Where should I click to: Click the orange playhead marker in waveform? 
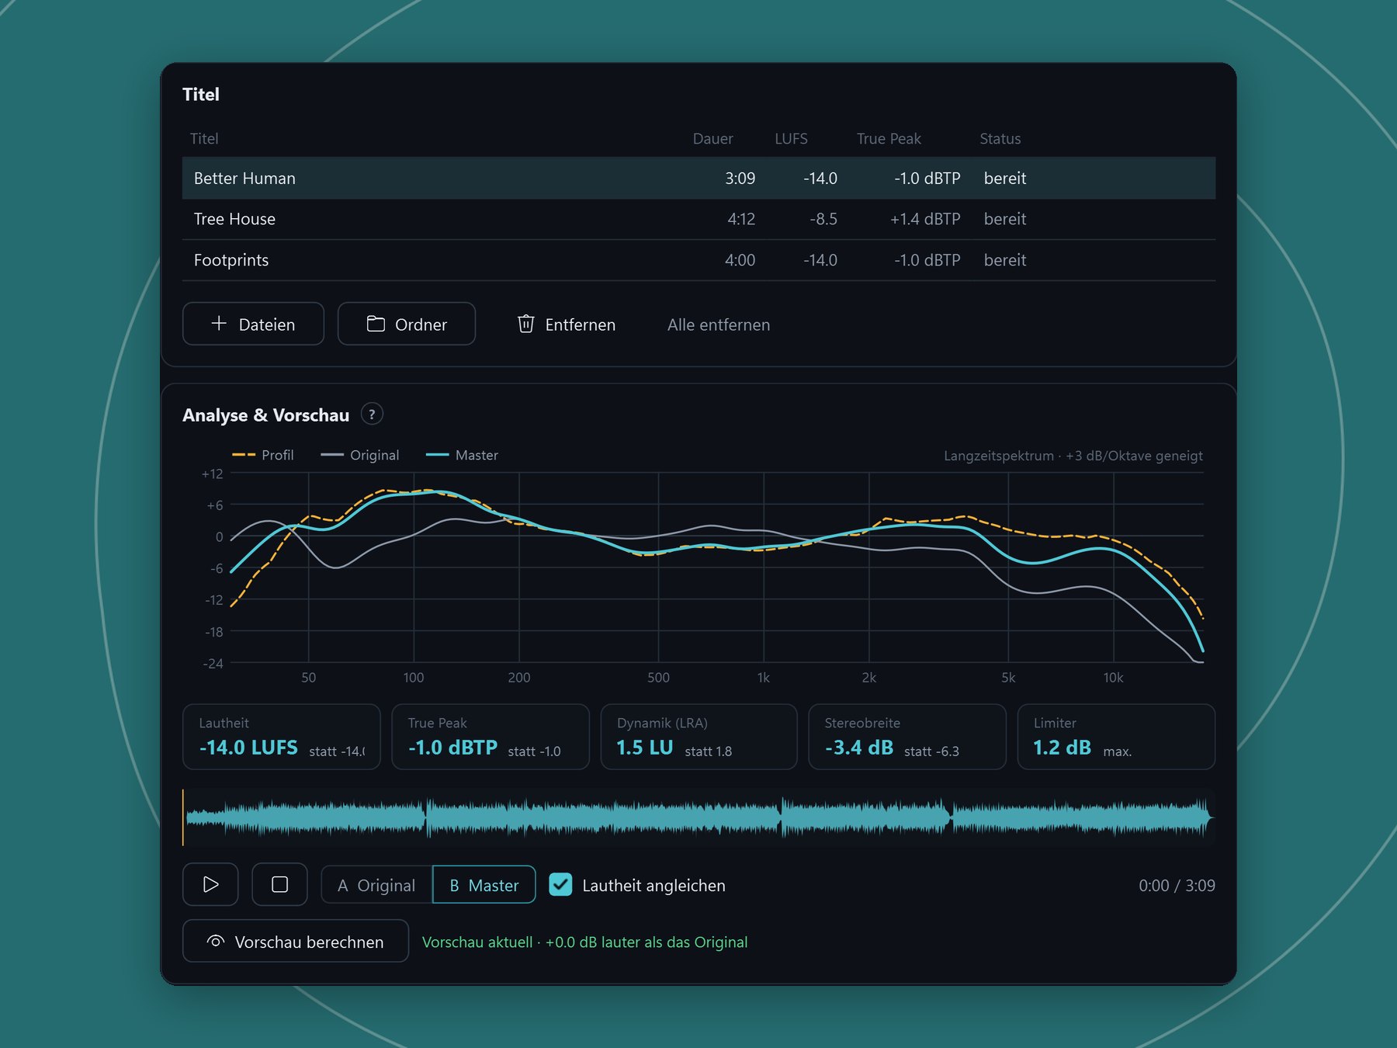[183, 817]
